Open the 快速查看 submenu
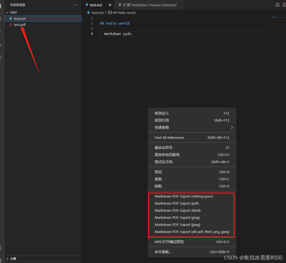Viewport: 286px width, 263px height. coord(192,127)
